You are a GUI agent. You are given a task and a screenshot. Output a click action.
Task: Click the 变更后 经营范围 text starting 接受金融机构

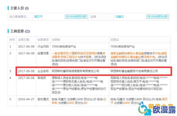click(139, 59)
